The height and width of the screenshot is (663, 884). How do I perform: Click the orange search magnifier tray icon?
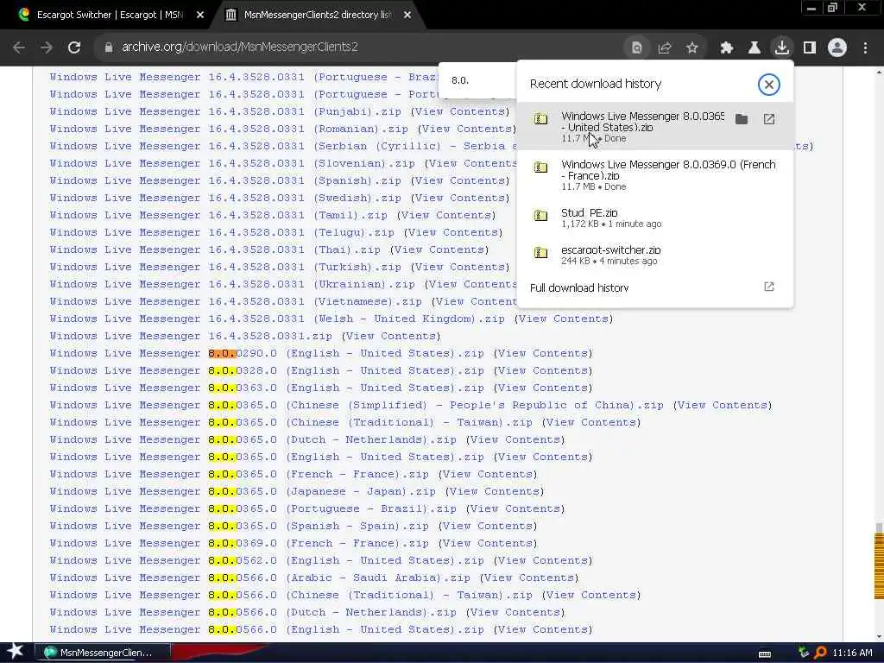click(x=820, y=653)
